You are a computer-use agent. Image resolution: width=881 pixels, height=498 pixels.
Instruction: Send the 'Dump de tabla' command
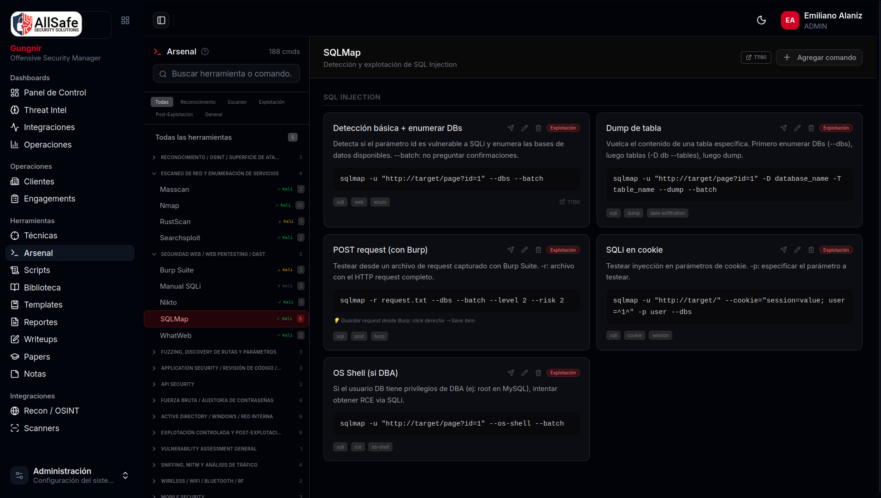pos(783,128)
